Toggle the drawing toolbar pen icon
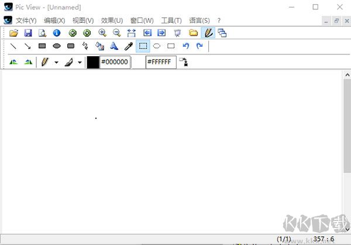 pos(208,33)
